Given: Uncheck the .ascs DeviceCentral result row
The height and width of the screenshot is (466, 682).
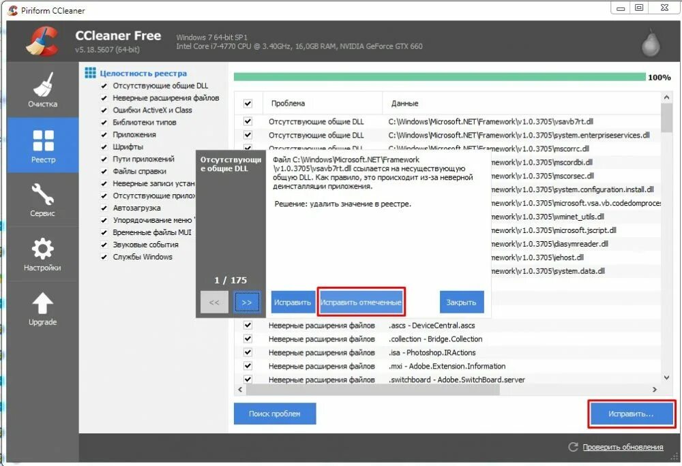Looking at the screenshot, I should coord(248,325).
